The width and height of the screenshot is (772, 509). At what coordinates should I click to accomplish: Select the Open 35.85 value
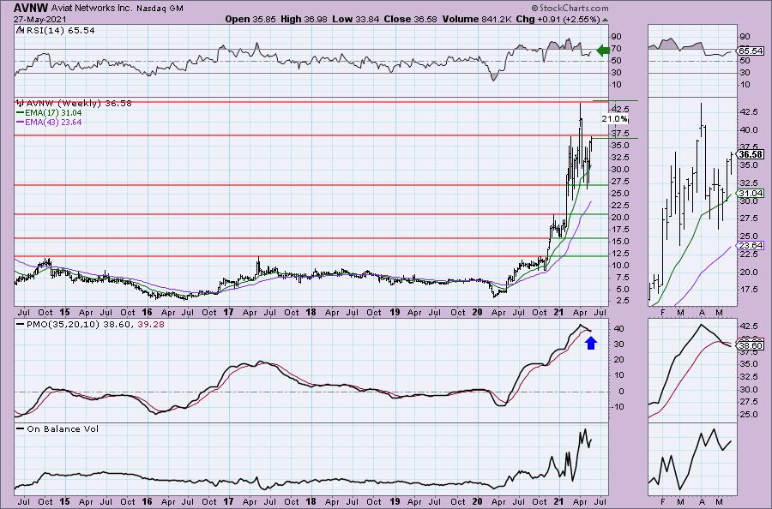pos(250,19)
